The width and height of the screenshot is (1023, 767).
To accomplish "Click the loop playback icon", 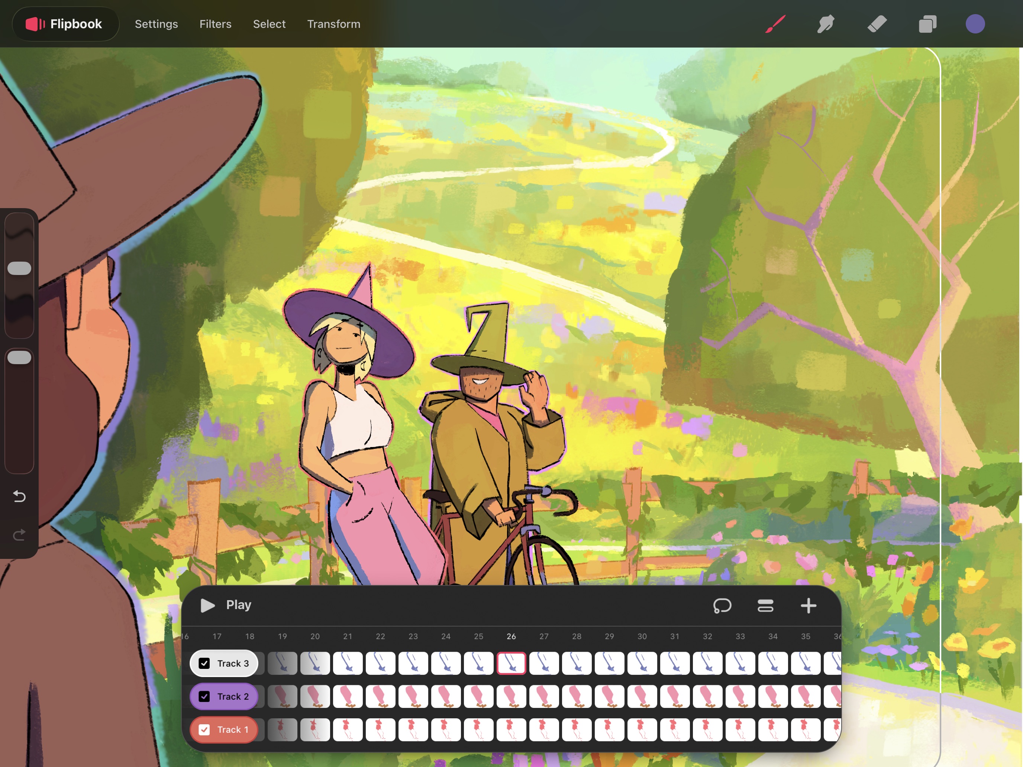I will 722,605.
